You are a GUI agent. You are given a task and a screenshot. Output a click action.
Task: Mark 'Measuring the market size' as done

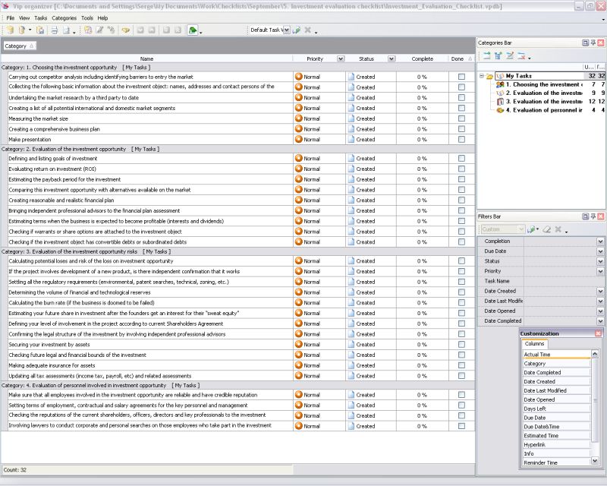pos(461,118)
